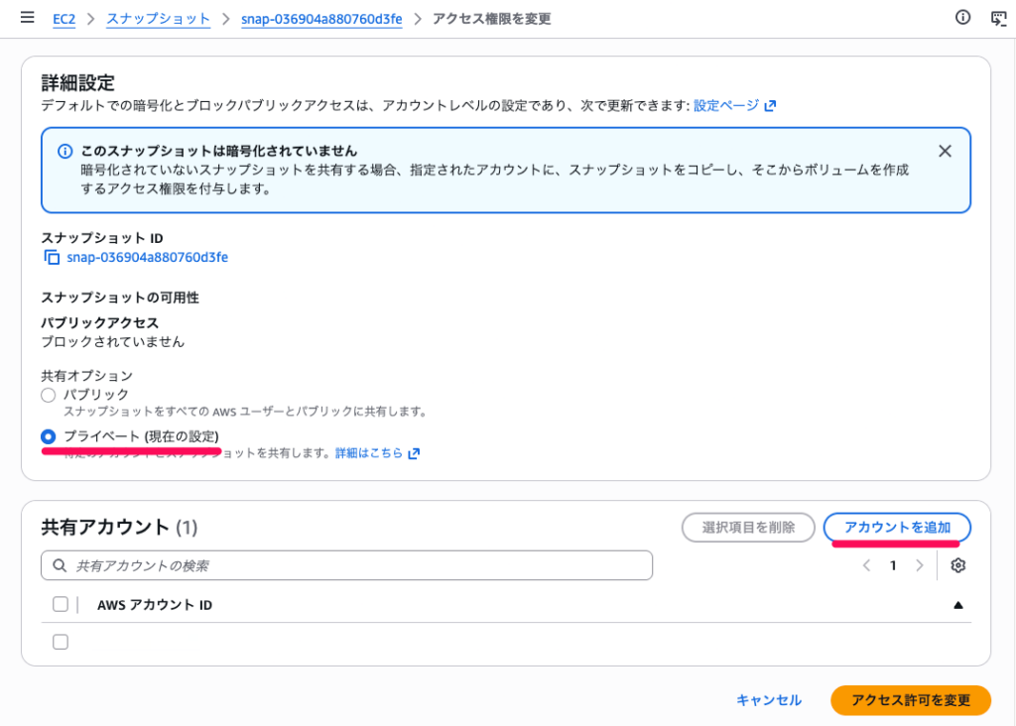The height and width of the screenshot is (726, 1016).
Task: Check the first shared account row checkbox
Action: point(61,642)
